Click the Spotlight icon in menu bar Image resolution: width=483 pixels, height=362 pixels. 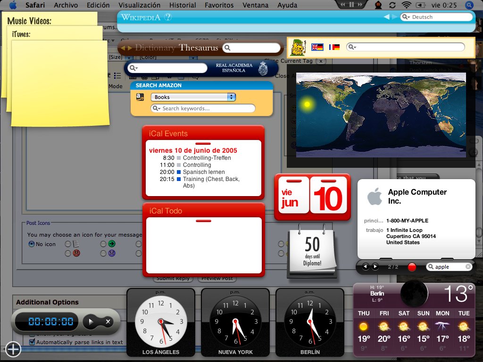point(469,5)
